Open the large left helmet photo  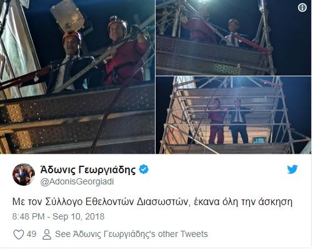click(x=77, y=77)
